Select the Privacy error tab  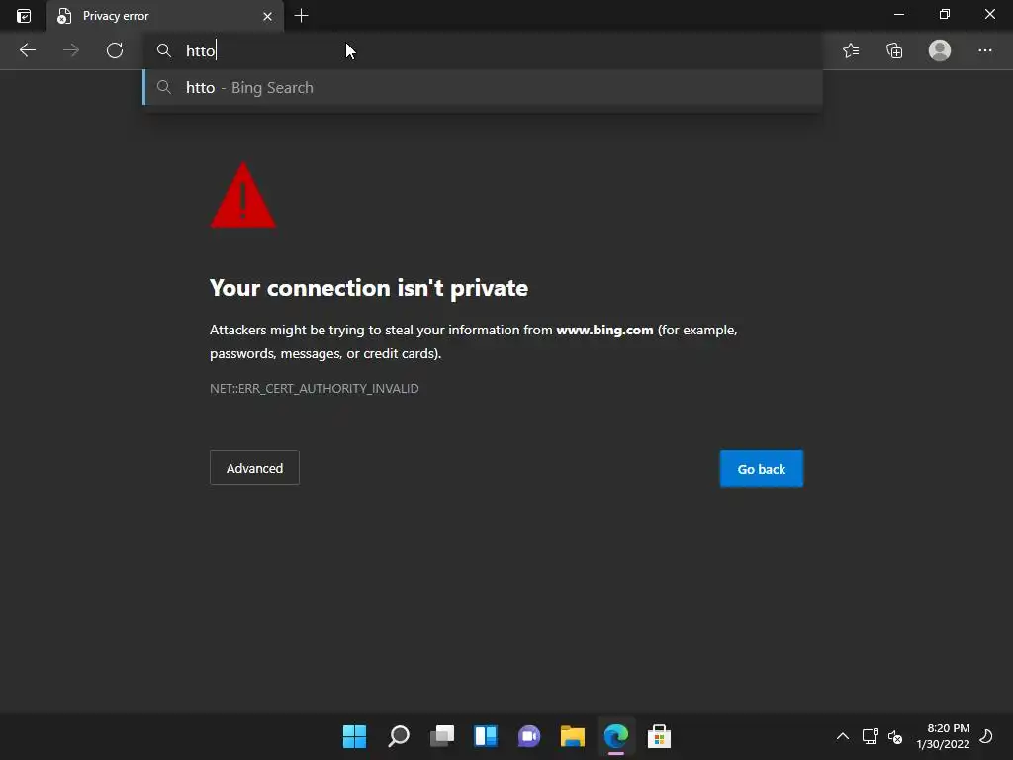point(165,16)
